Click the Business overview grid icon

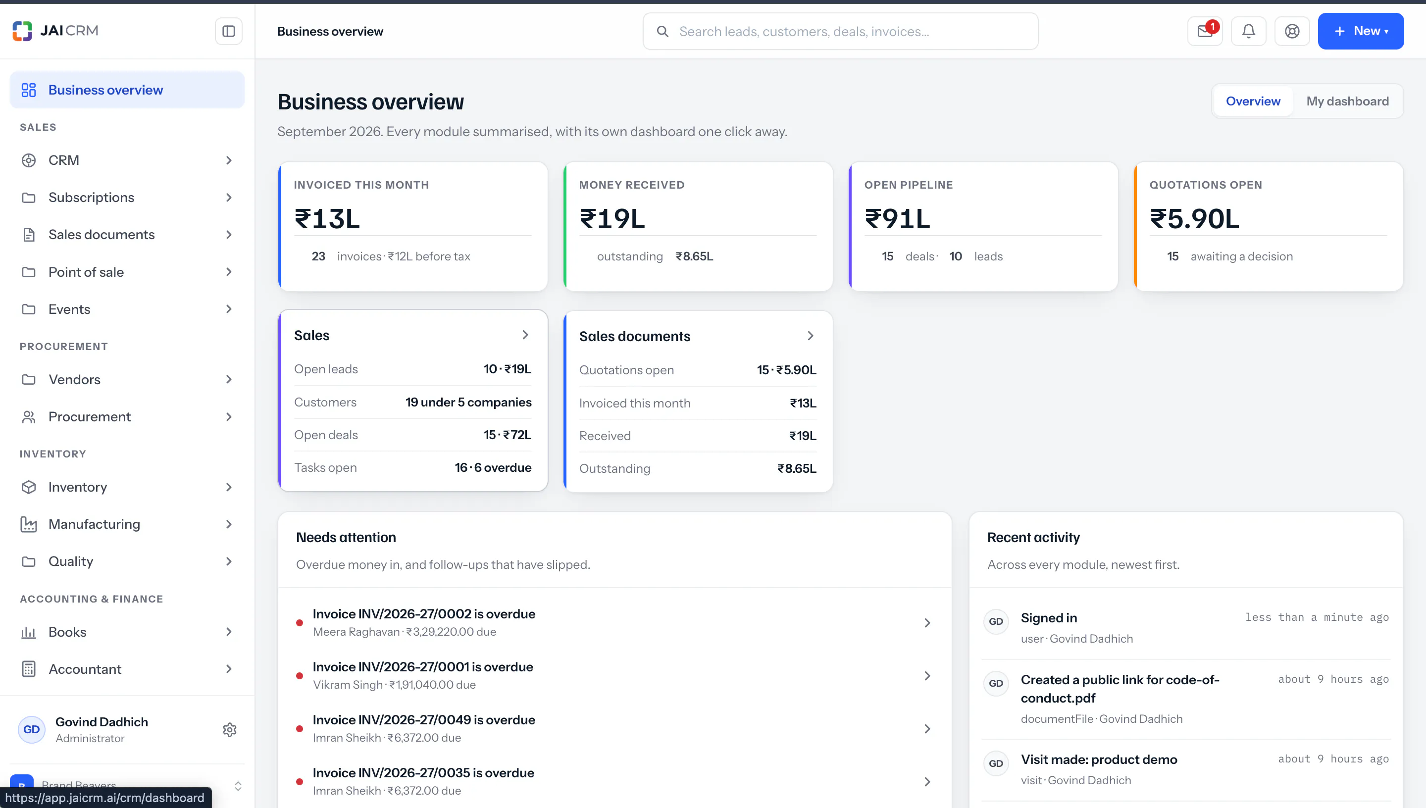[29, 90]
